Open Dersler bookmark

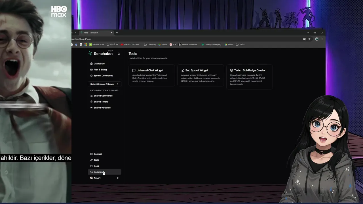point(163,44)
